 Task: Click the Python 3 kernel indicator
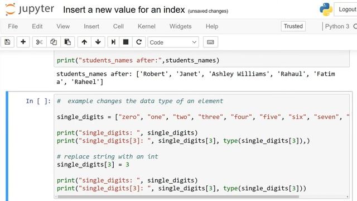pyautogui.click(x=337, y=26)
